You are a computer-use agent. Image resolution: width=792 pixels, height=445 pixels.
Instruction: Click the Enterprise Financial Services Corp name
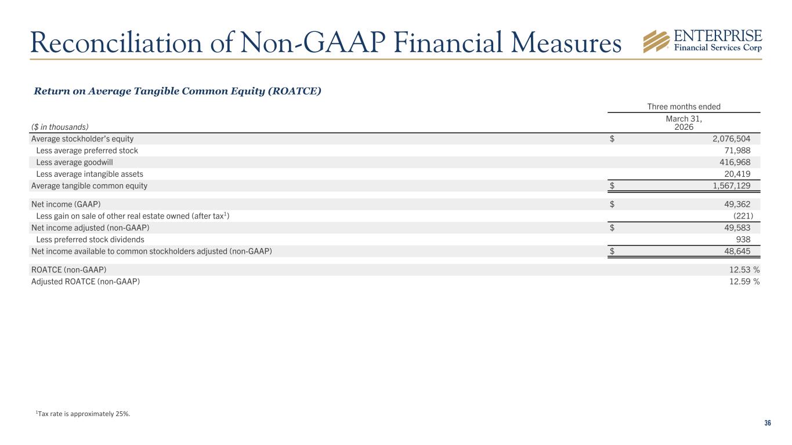[718, 41]
